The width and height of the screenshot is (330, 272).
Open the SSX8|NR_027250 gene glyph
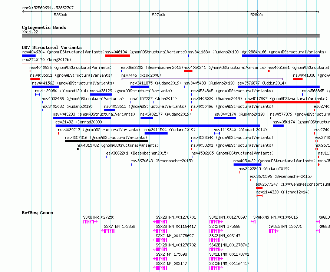[90, 222]
